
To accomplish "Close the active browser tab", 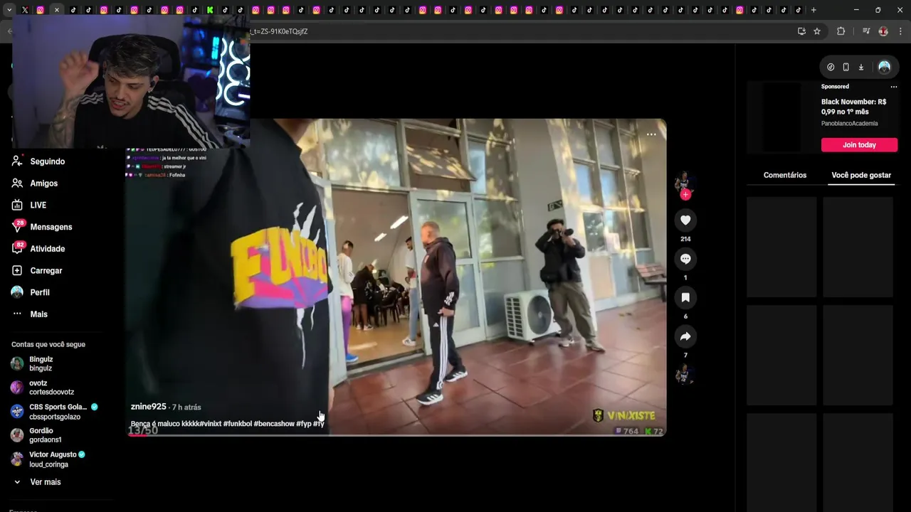I will click(56, 10).
